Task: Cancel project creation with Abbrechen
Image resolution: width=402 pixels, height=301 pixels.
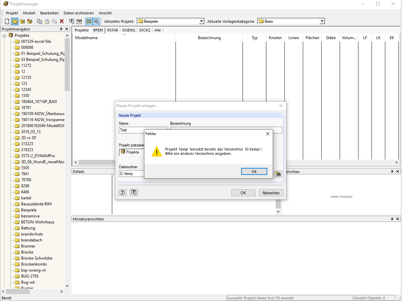Action: [271, 193]
